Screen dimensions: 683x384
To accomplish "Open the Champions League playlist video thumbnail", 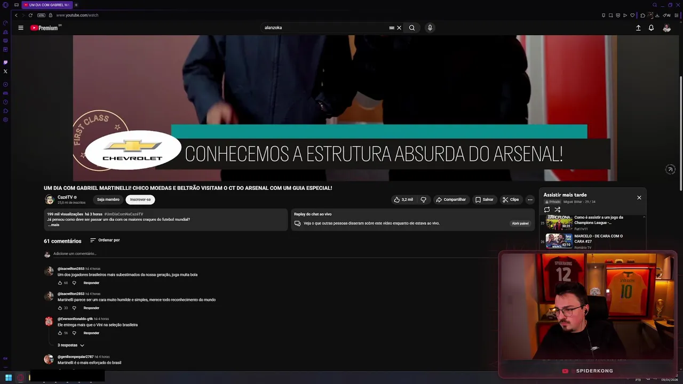I will click(559, 222).
